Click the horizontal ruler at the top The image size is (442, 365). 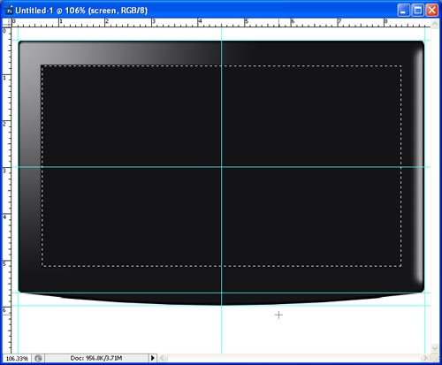coord(221,23)
